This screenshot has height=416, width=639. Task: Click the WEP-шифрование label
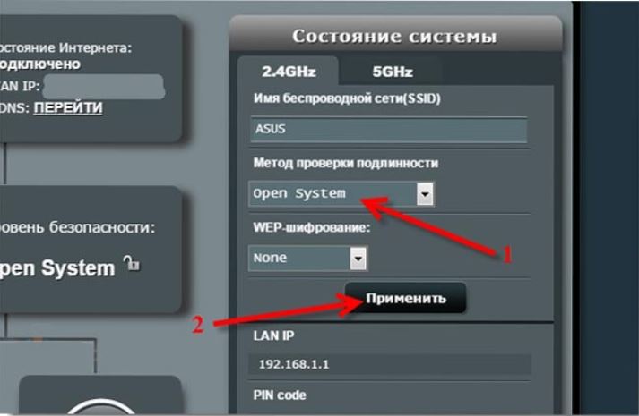[x=311, y=227]
